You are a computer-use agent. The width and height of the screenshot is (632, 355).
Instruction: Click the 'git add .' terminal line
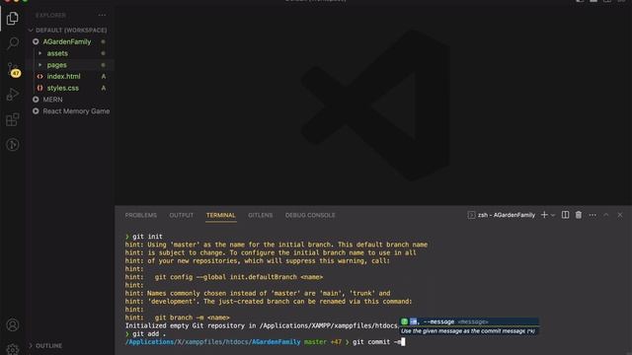[145, 333]
